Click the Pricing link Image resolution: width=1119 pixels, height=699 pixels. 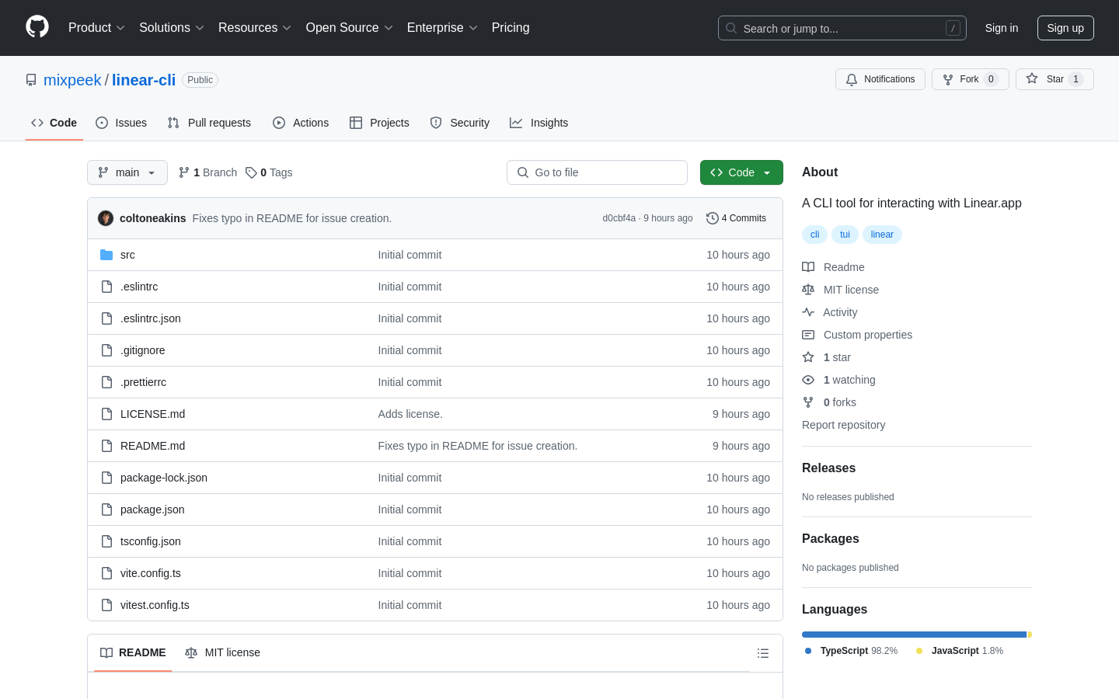(x=511, y=28)
